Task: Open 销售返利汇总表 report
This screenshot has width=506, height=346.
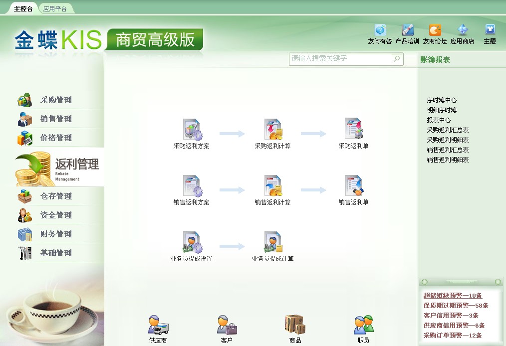Action: [448, 150]
